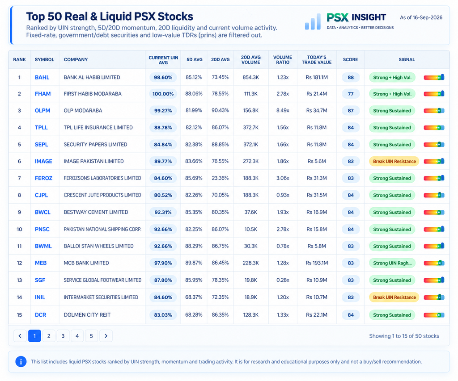This screenshot has width=458, height=381.
Task: Open the TPLL symbol link
Action: tap(41, 127)
